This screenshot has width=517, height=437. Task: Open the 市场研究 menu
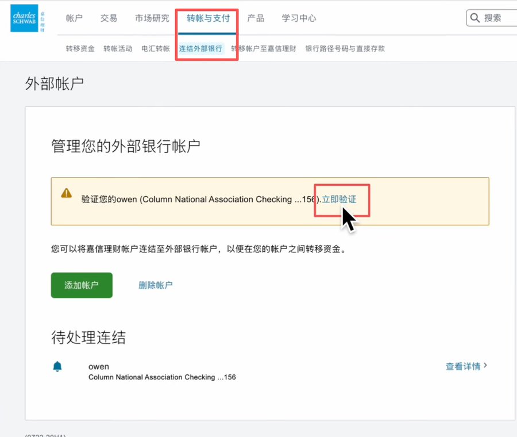[152, 18]
